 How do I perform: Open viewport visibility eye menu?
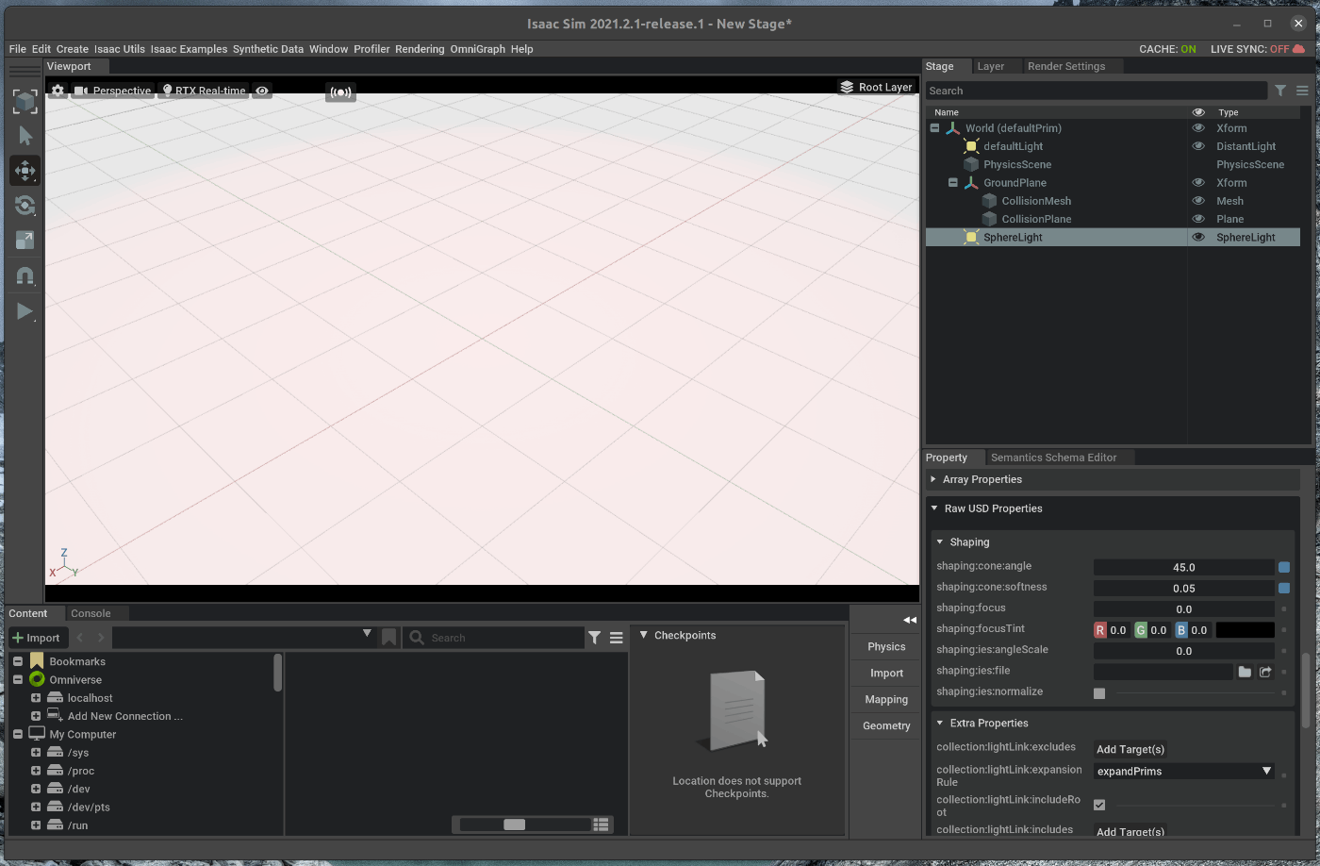[262, 91]
